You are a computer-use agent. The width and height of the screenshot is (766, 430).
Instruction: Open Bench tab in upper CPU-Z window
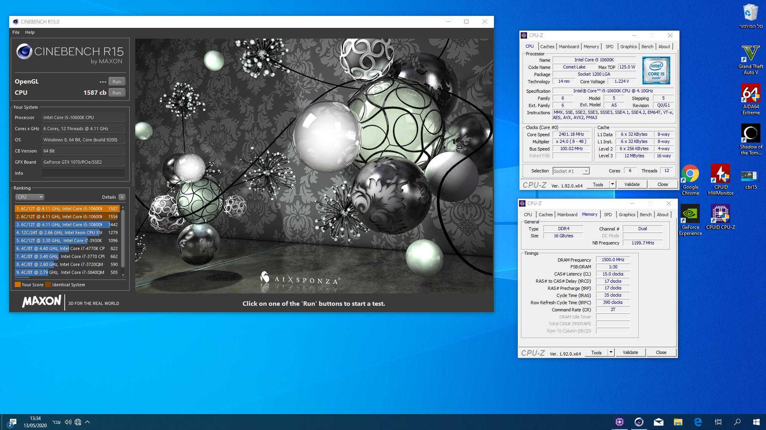click(x=647, y=47)
